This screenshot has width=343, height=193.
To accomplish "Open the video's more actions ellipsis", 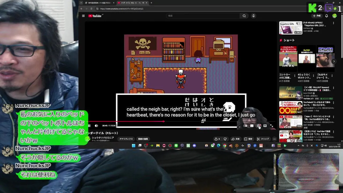I will [x=274, y=139].
